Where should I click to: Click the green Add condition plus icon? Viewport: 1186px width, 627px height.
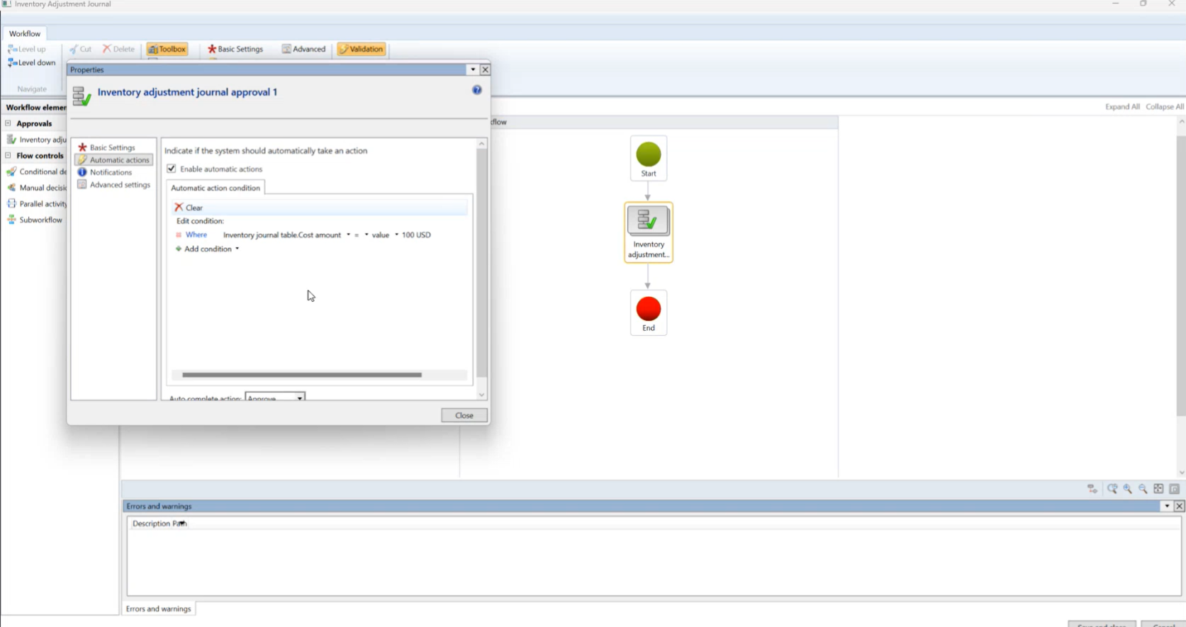click(x=179, y=249)
